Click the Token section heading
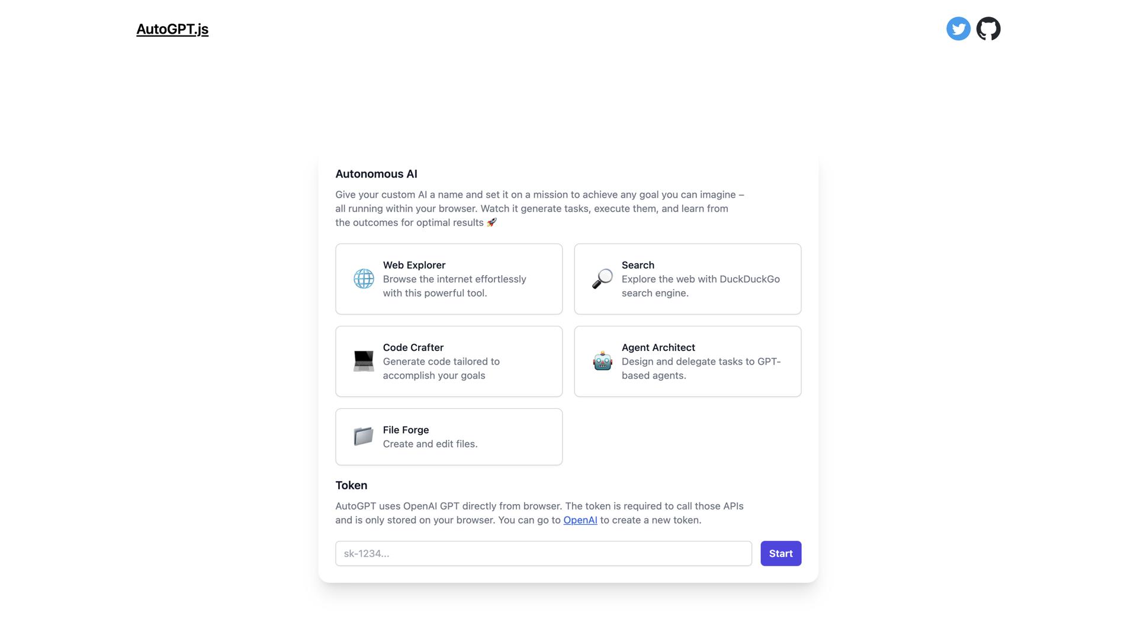Screen dimensions: 1137x639 [x=351, y=485]
